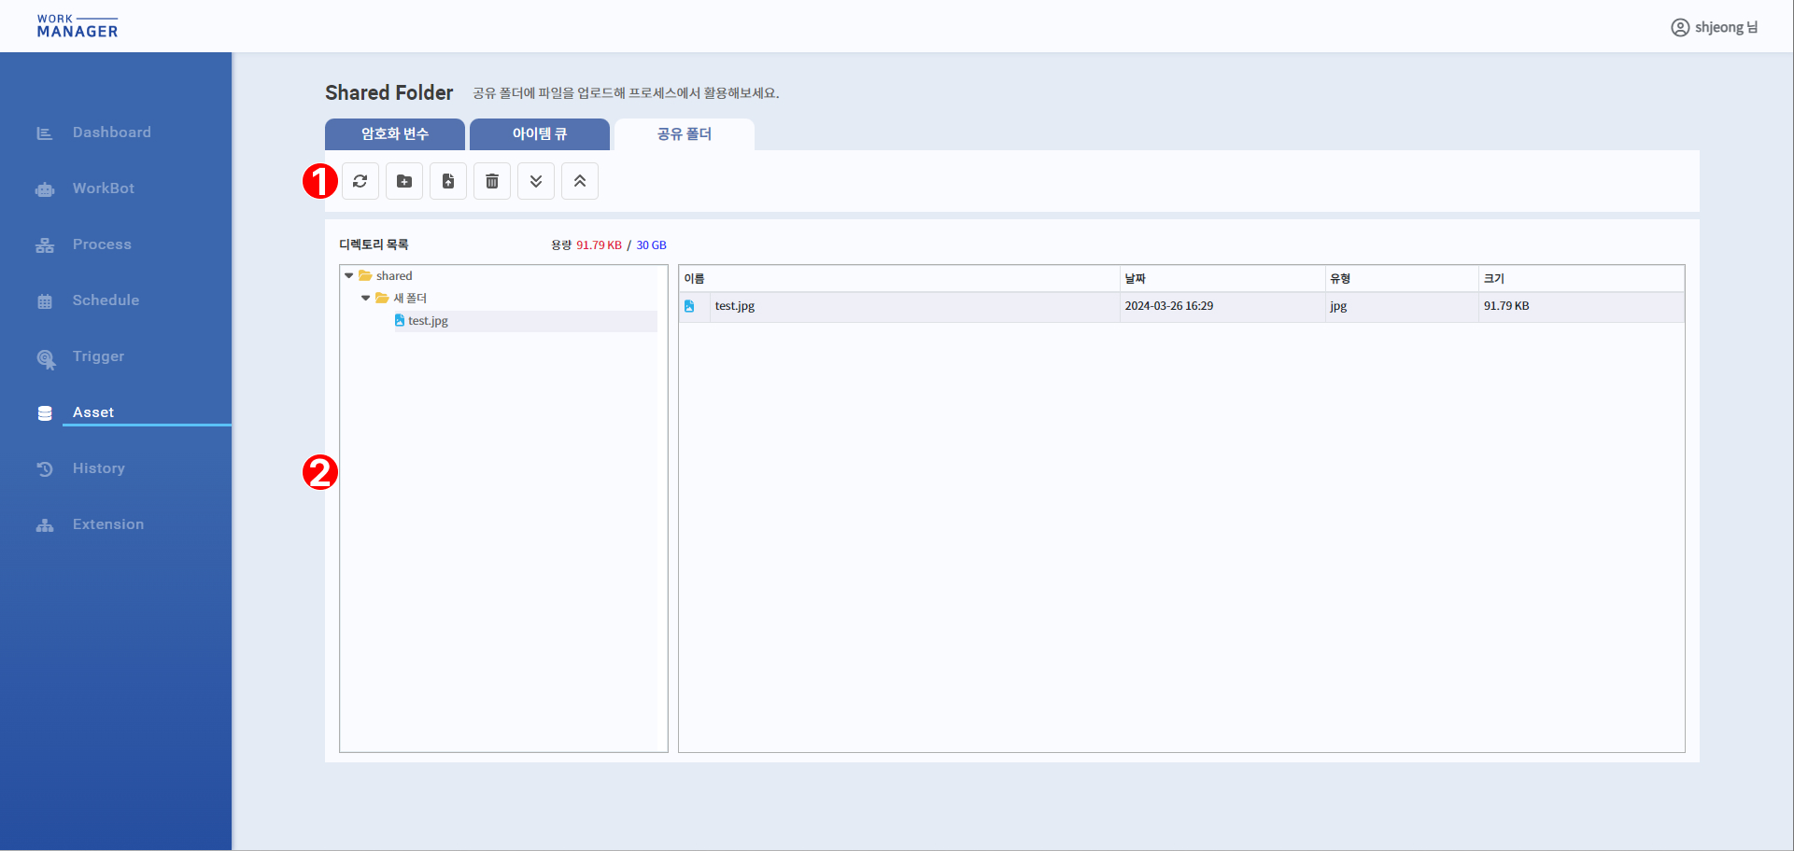Screen dimensions: 1794x851
Task: Open Extension from the sidebar
Action: [x=108, y=524]
